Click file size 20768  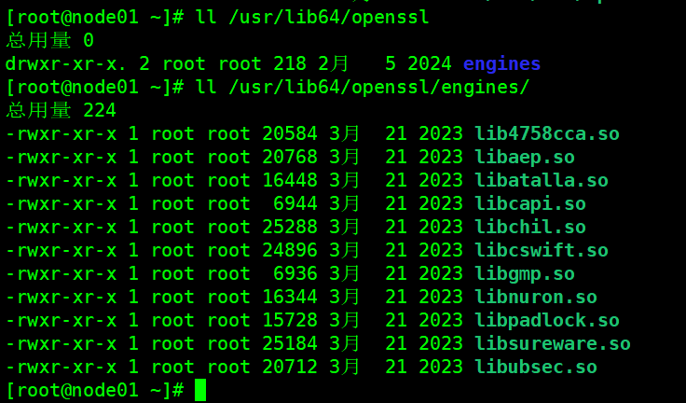point(290,158)
